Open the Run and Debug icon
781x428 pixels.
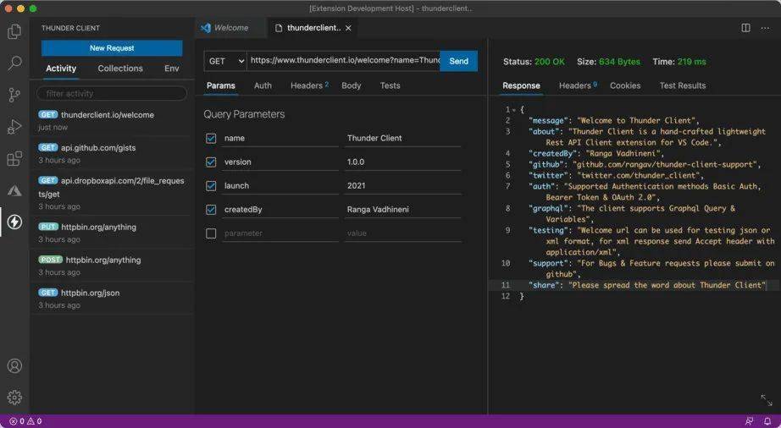(14, 127)
